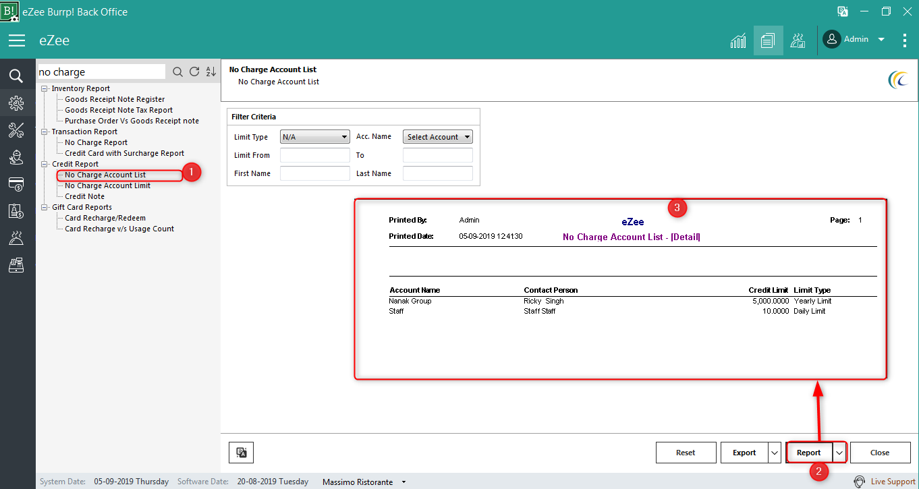This screenshot has height=489, width=919.
Task: Click the report search input field
Action: [101, 72]
